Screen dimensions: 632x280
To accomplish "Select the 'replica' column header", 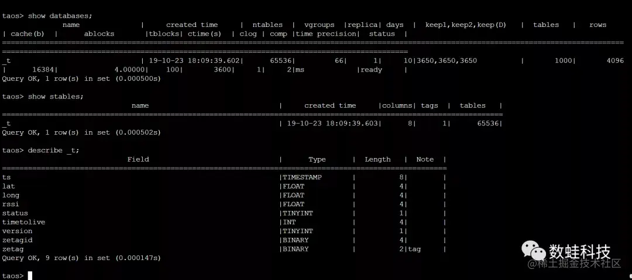I will (363, 25).
